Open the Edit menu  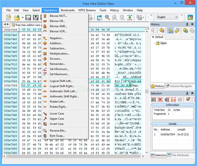click(x=17, y=10)
